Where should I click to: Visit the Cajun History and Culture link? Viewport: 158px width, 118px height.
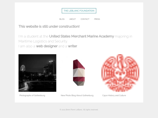point(114,96)
